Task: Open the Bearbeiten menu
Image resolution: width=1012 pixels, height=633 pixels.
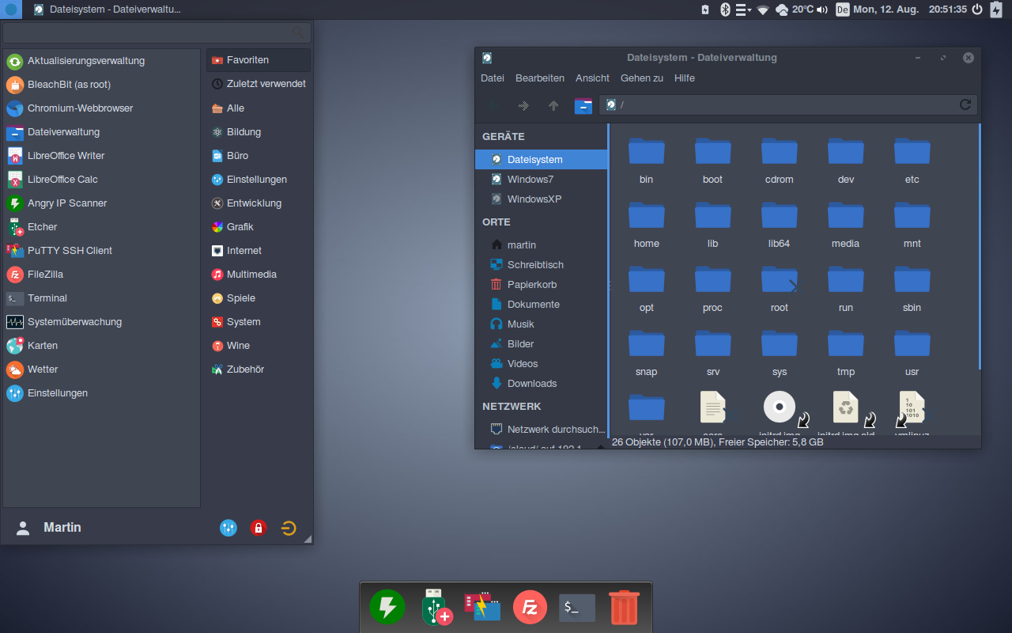Action: pos(540,78)
